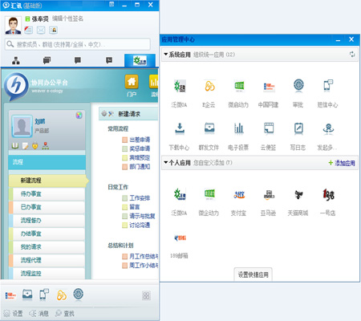Open 待办事宜 in the sidebar
The width and height of the screenshot is (361, 321).
click(47, 194)
